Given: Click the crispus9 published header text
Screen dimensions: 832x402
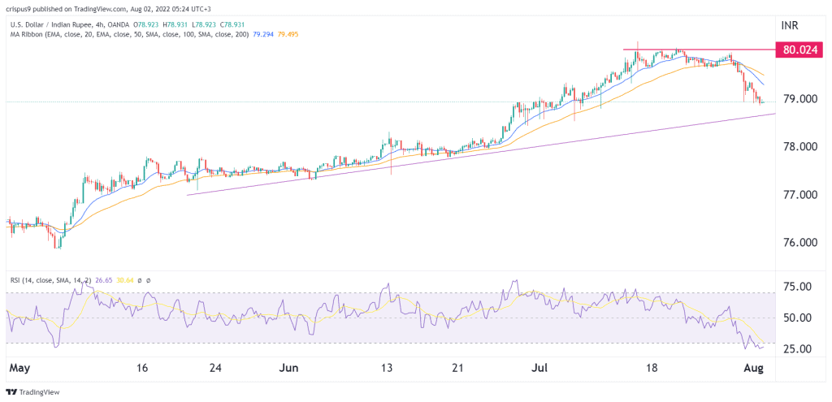Looking at the screenshot, I should coord(47,8).
